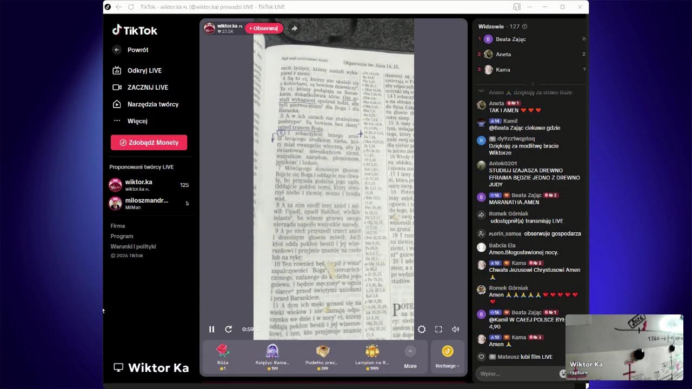This screenshot has height=389, width=692.
Task: Reload the live stream with refresh icon
Action: 229,329
